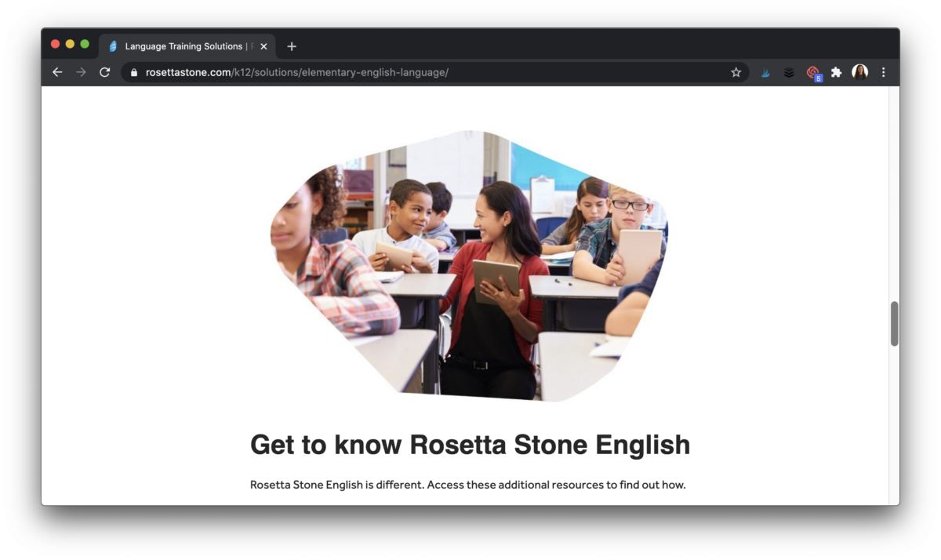
Task: Click the forward navigation arrow
Action: 81,72
